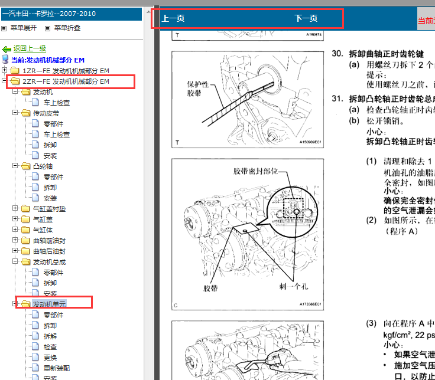
Task: Expand the 气缸盖 tree node
Action: 15,218
